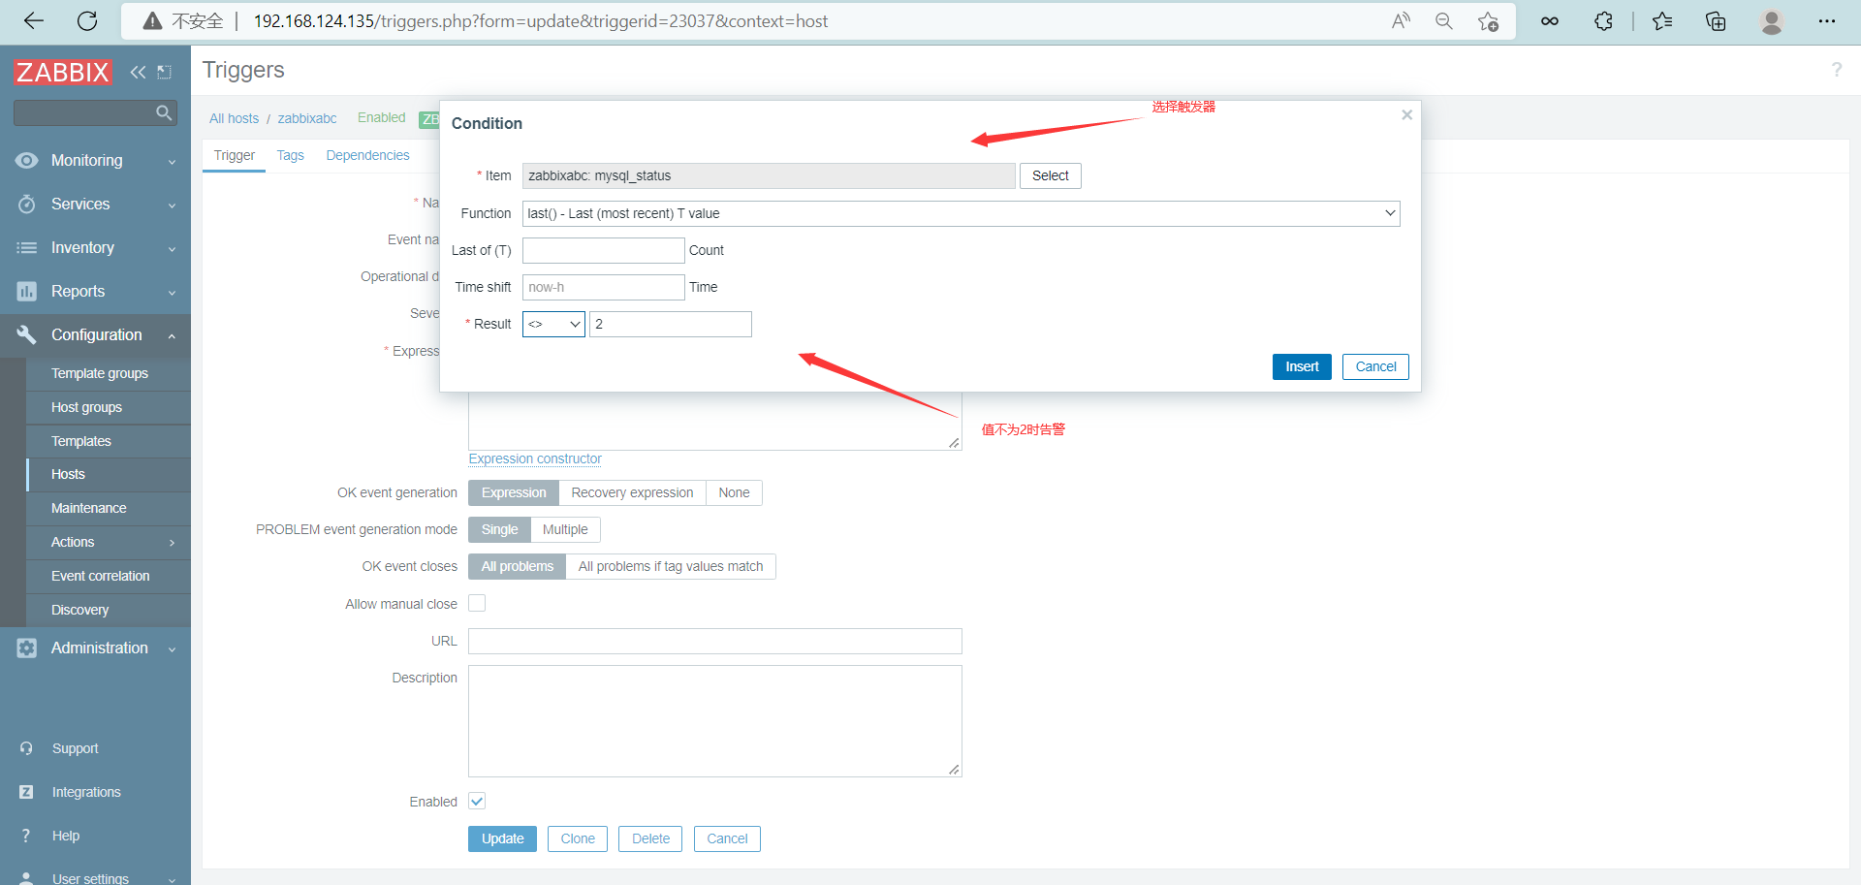Open the Expression constructor link
Screen dimensions: 1861x885
click(x=535, y=459)
